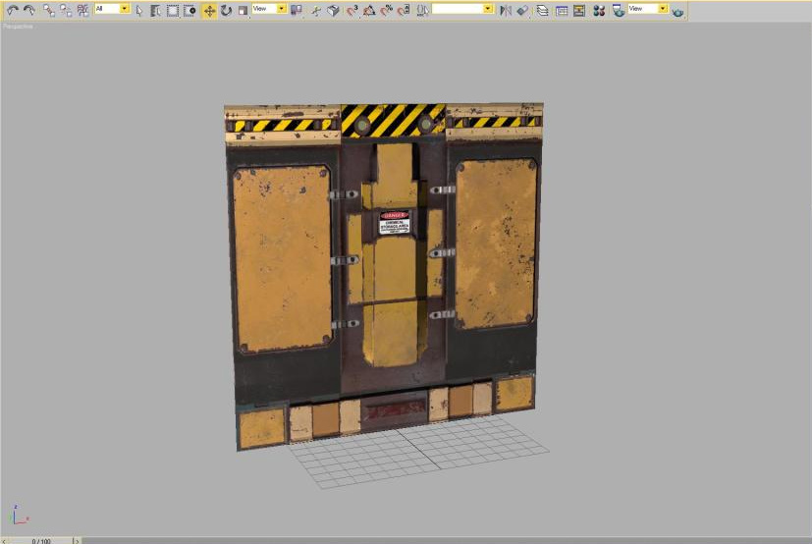Open the Layer Manager
The height and width of the screenshot is (544, 812).
tap(541, 10)
